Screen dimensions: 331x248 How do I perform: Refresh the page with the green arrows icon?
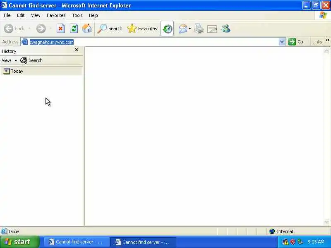point(74,29)
